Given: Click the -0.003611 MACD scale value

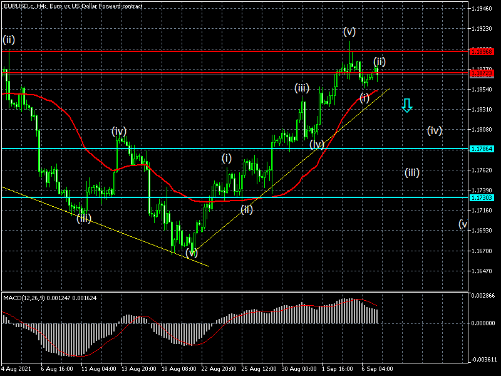Looking at the screenshot, I should pyautogui.click(x=483, y=359).
